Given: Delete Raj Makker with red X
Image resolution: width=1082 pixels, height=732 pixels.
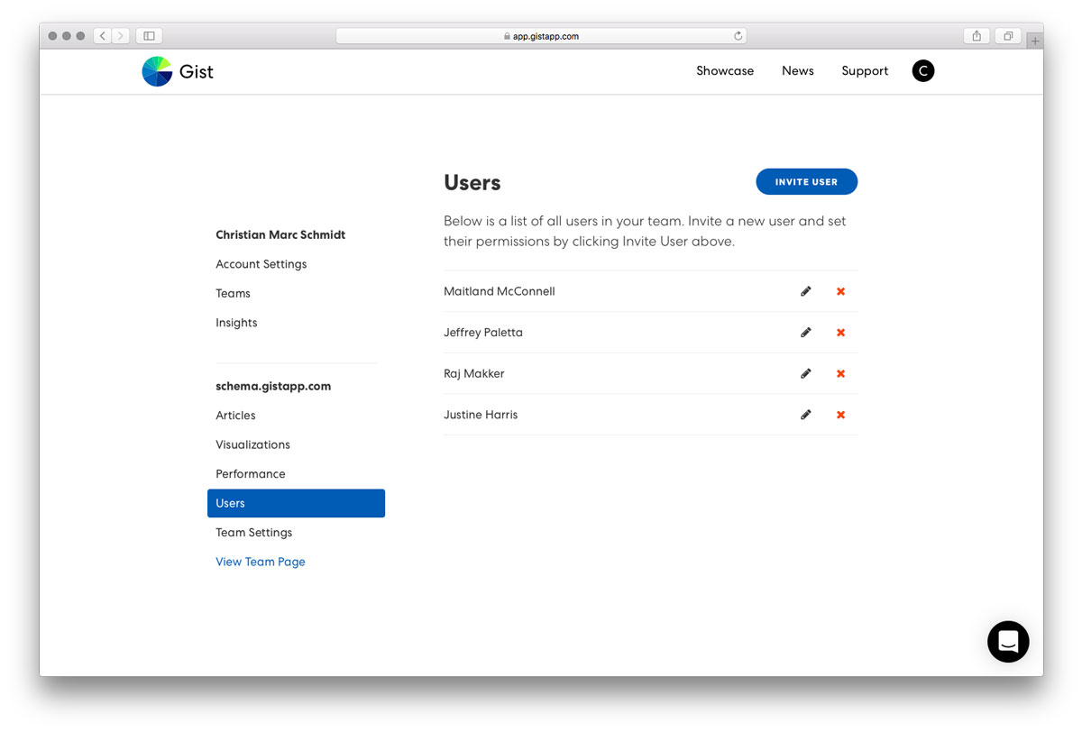Looking at the screenshot, I should [840, 373].
